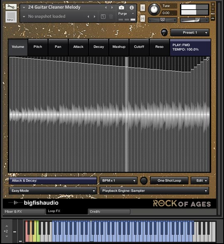Open the Edit dropdown menu
The height and width of the screenshot is (244, 224).
point(200,180)
